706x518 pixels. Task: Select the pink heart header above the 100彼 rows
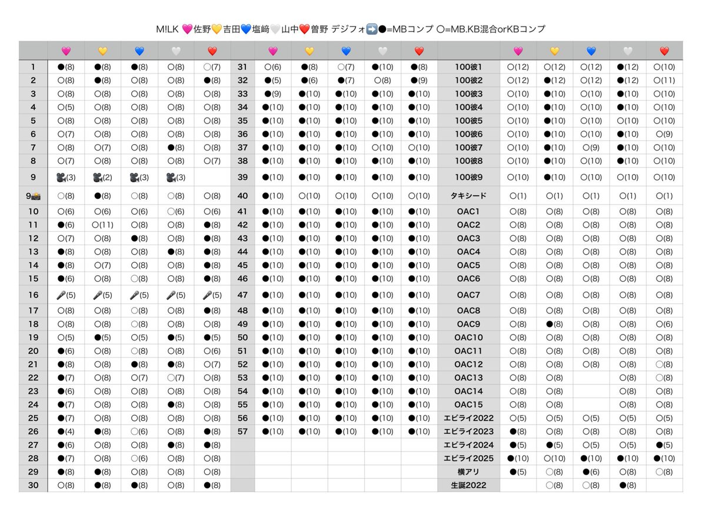tap(518, 51)
